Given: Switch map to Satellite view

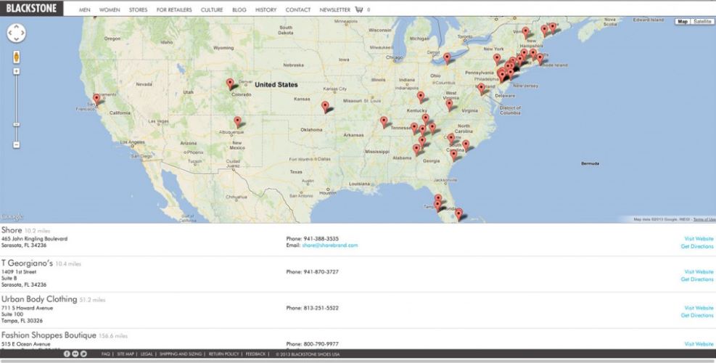Looking at the screenshot, I should [702, 22].
